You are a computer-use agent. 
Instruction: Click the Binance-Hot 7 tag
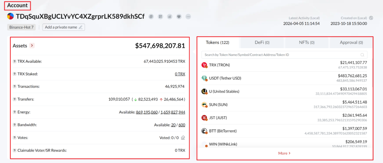pyautogui.click(x=21, y=27)
